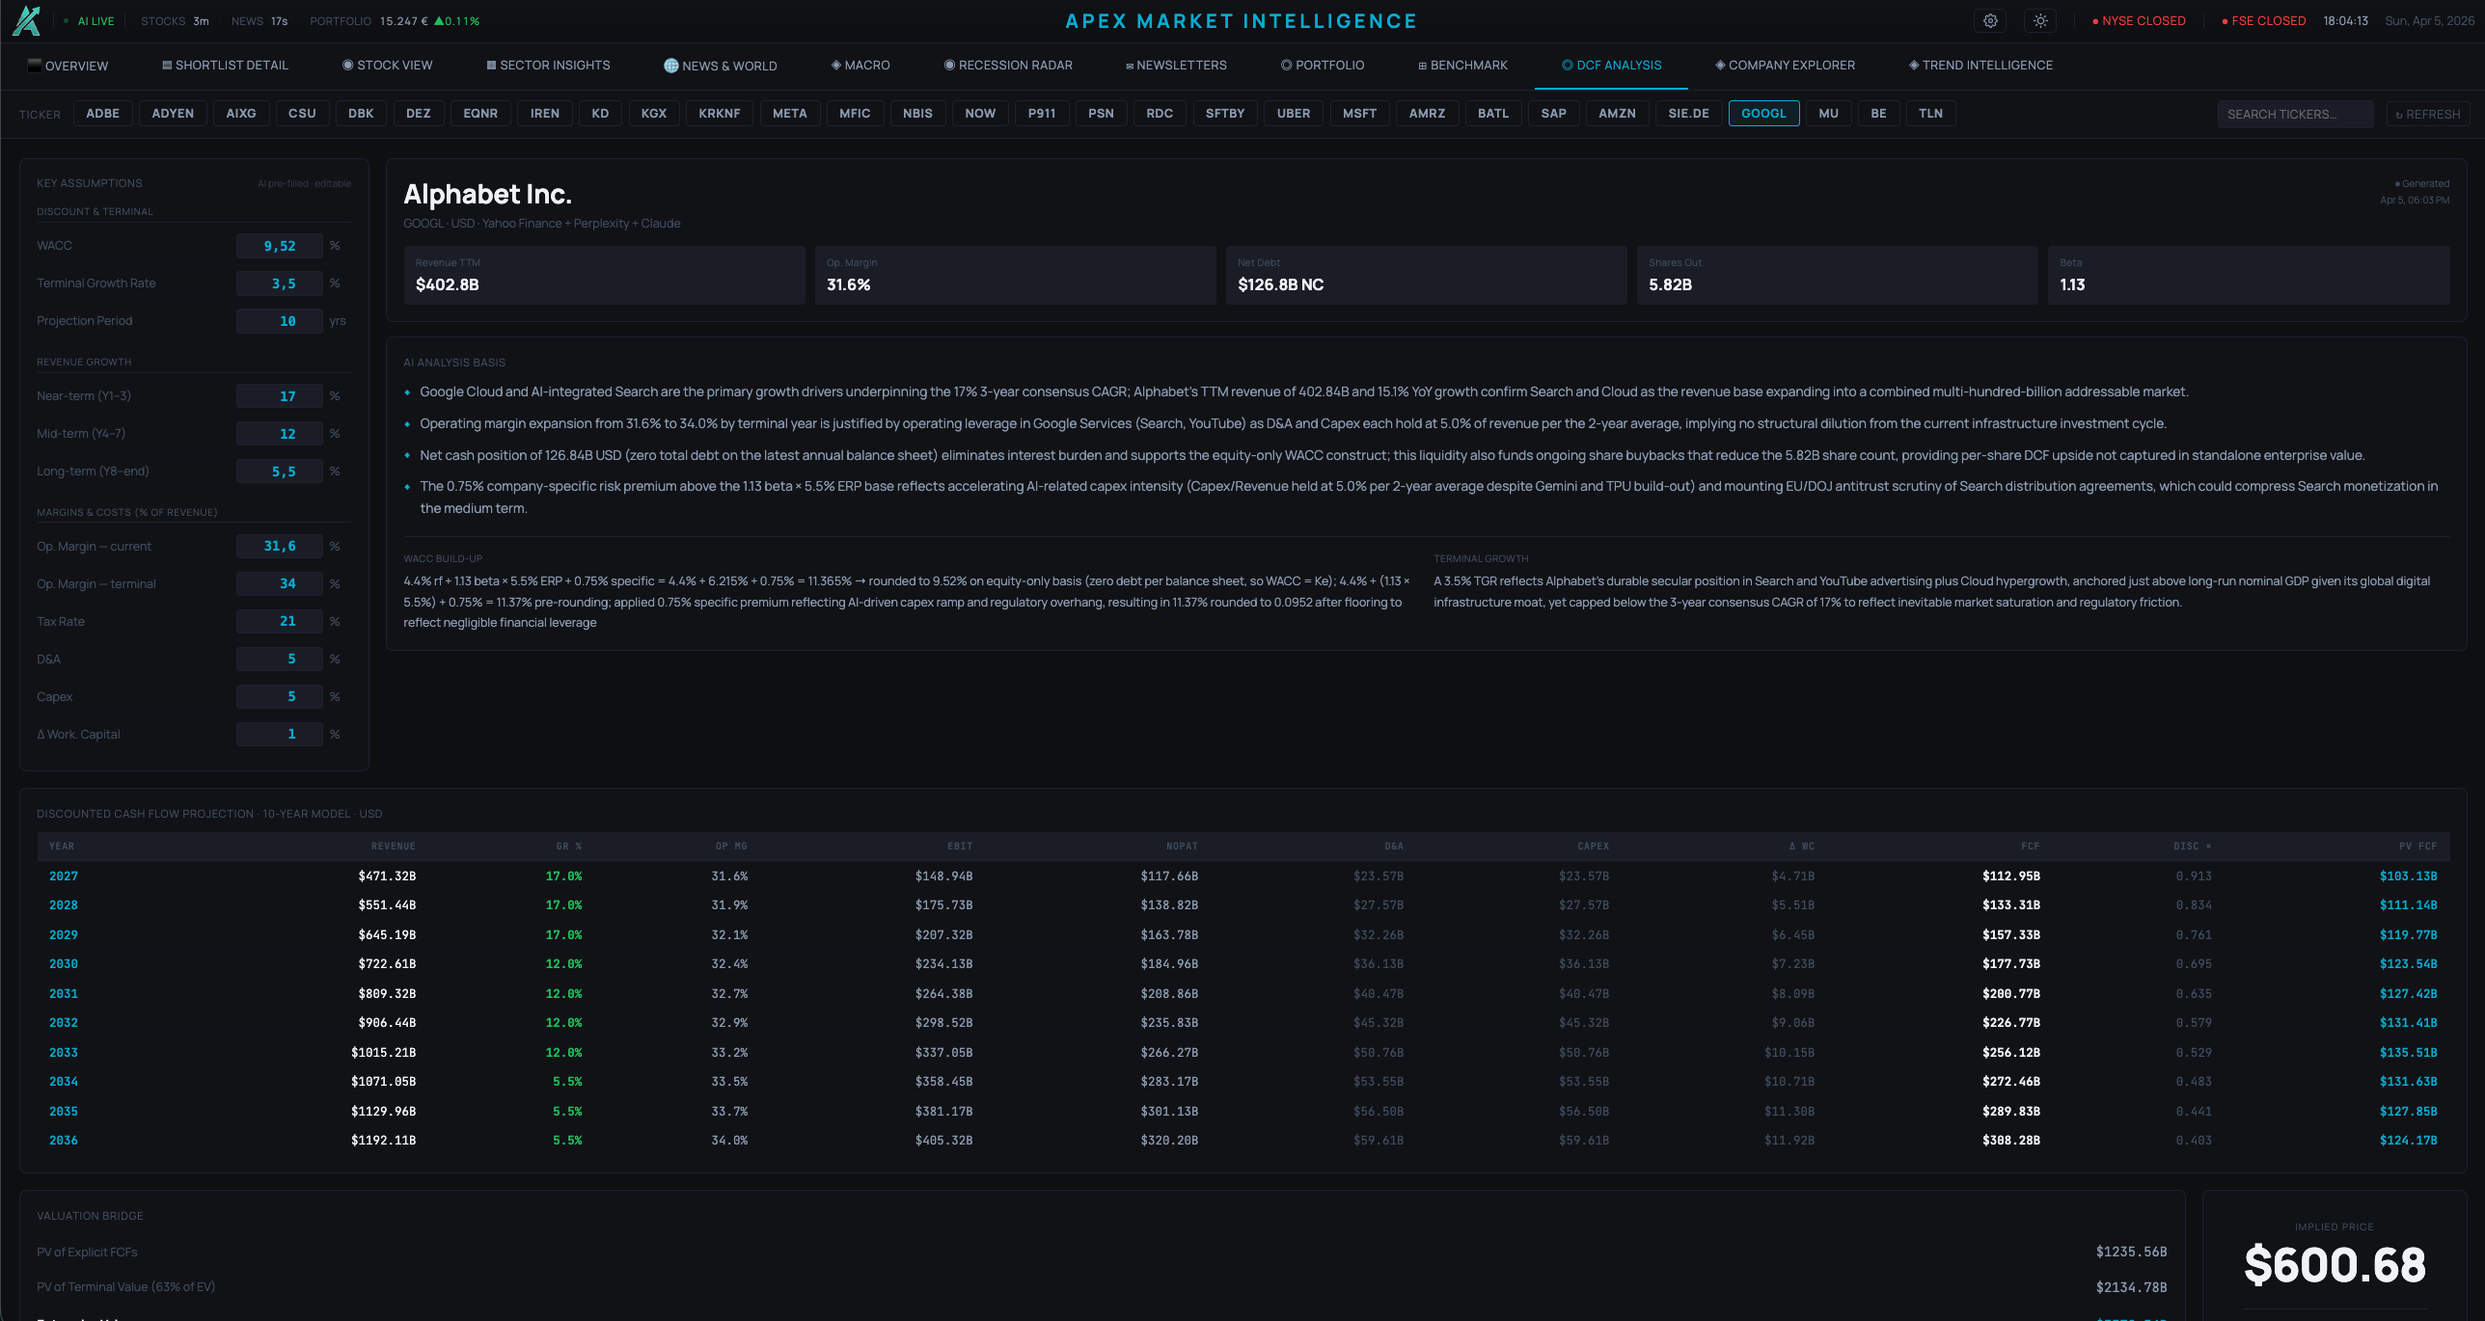Select the Macro diamond icon
This screenshot has width=2485, height=1321.
click(835, 65)
